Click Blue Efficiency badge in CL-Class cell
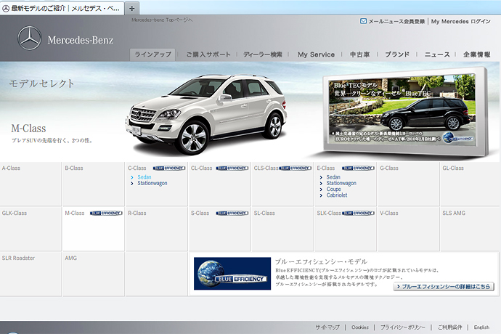Viewport: 501px width, 334px height. [x=232, y=168]
